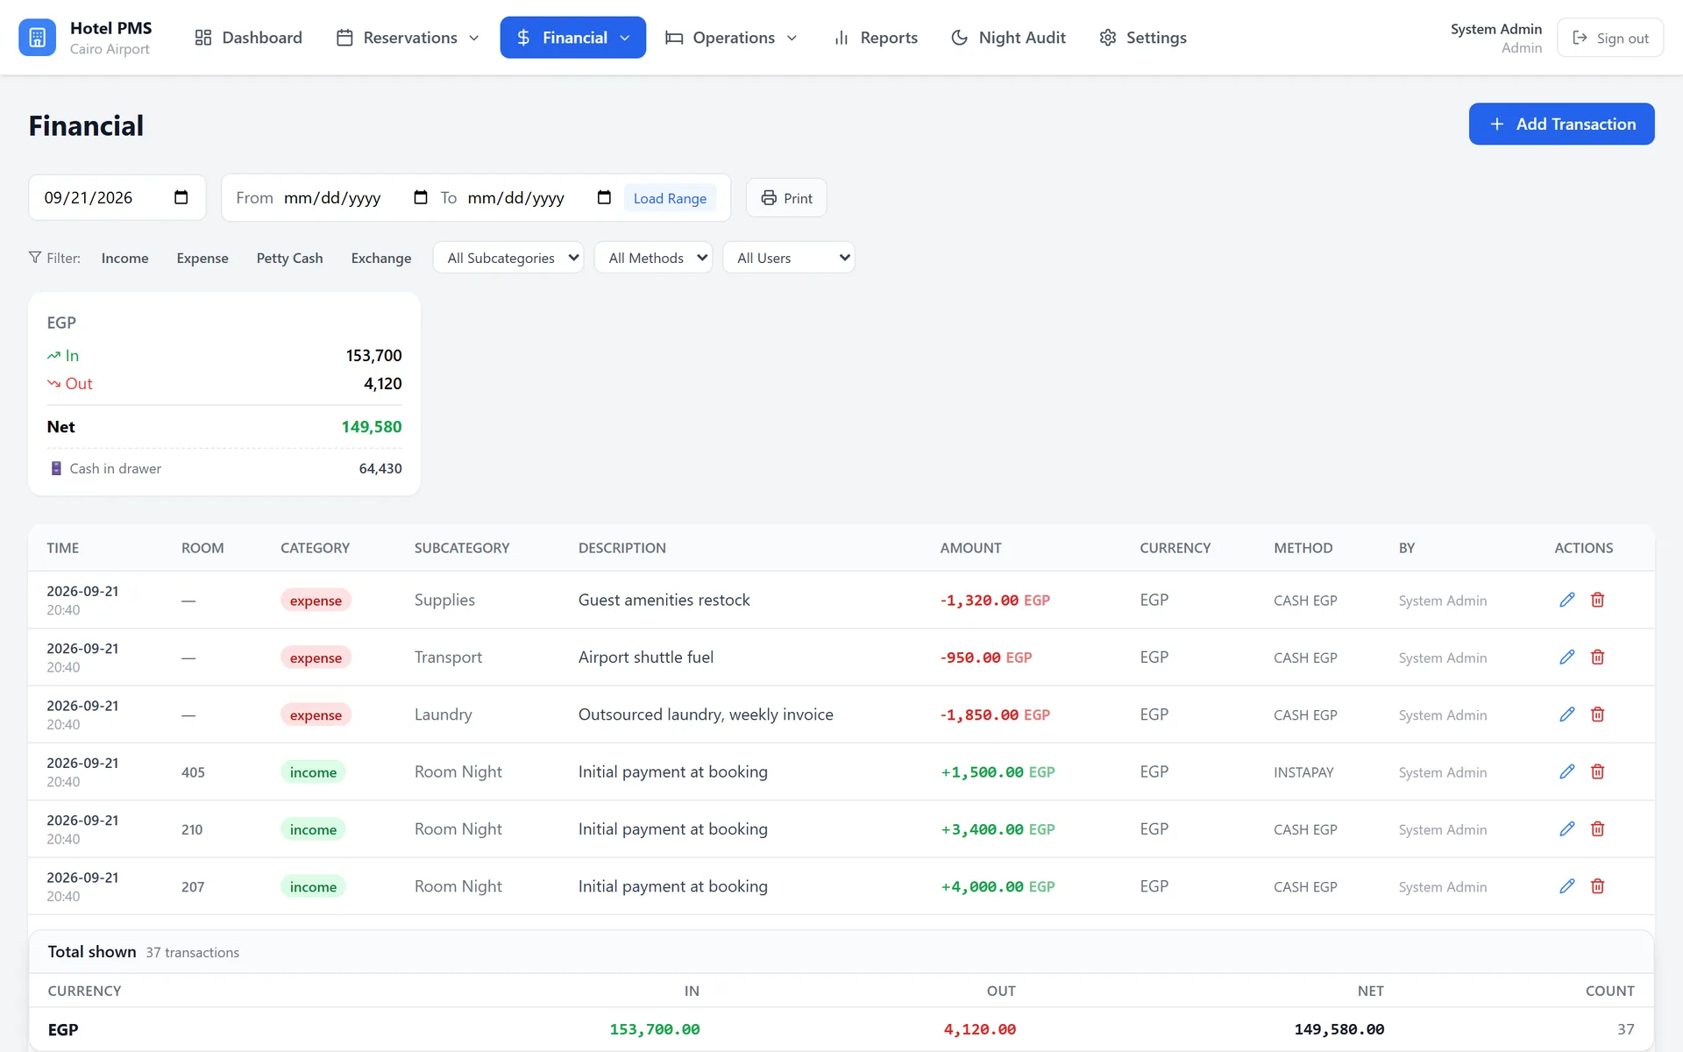Open calendar icon in the From date field
Screen dimensions: 1683x1052
point(421,197)
